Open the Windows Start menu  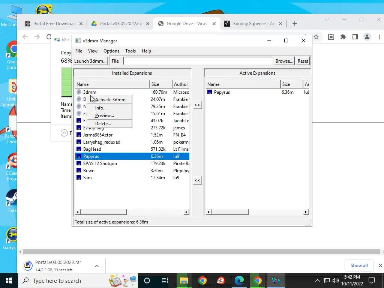click(x=9, y=280)
